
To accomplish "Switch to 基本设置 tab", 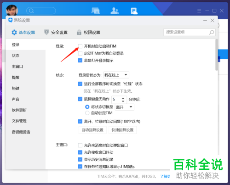I will click(23, 33).
